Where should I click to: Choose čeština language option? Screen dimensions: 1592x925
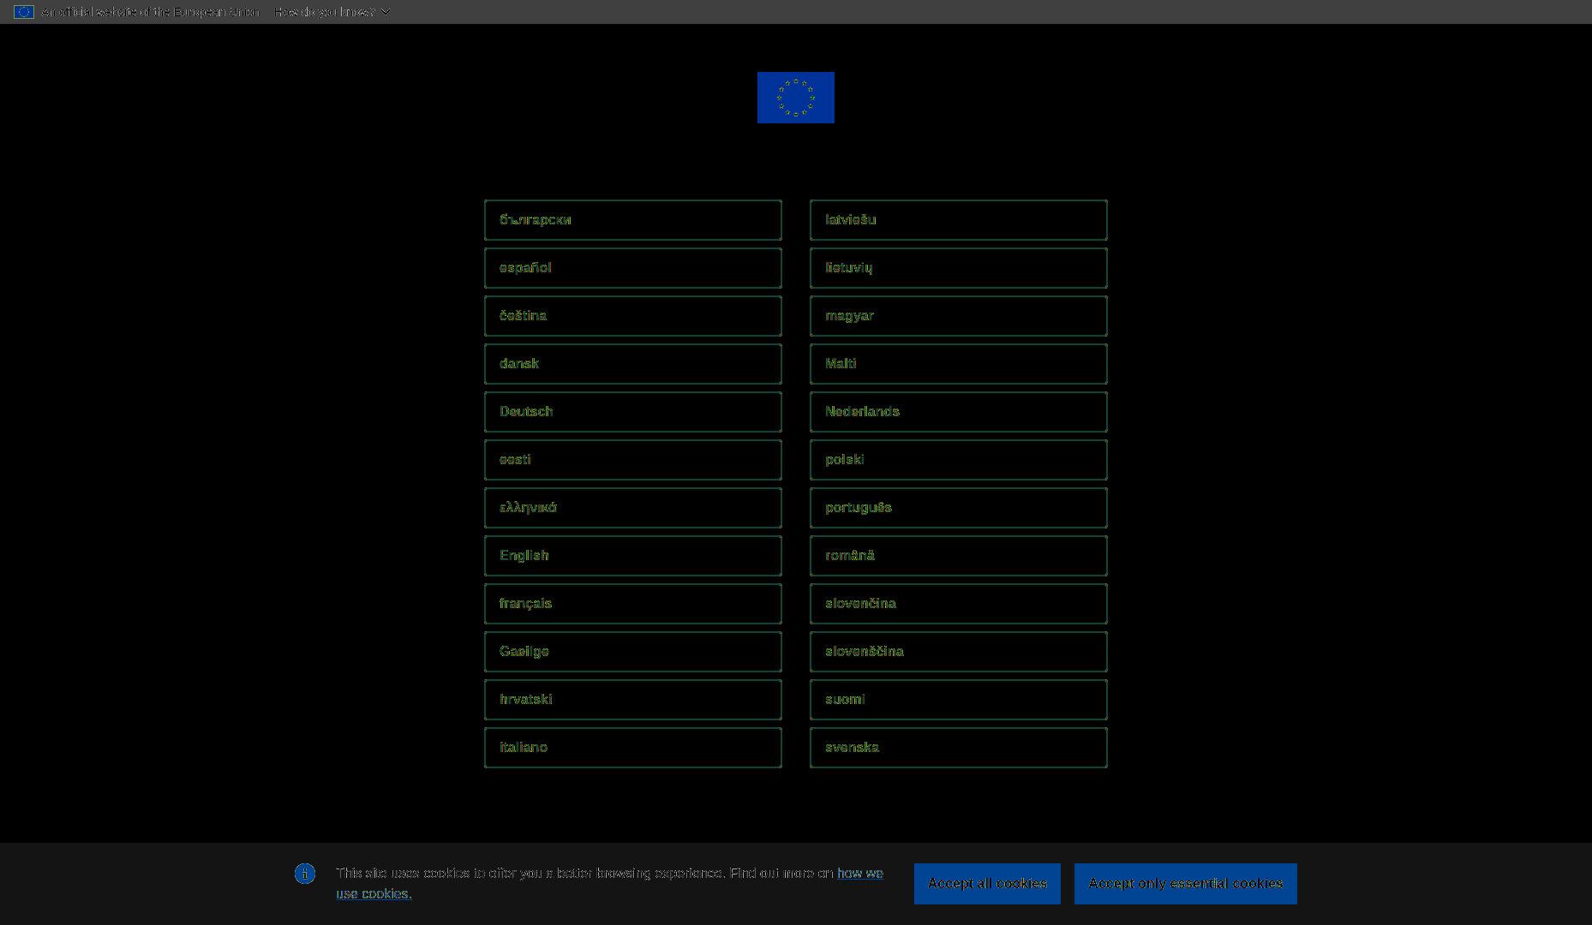tap(633, 316)
